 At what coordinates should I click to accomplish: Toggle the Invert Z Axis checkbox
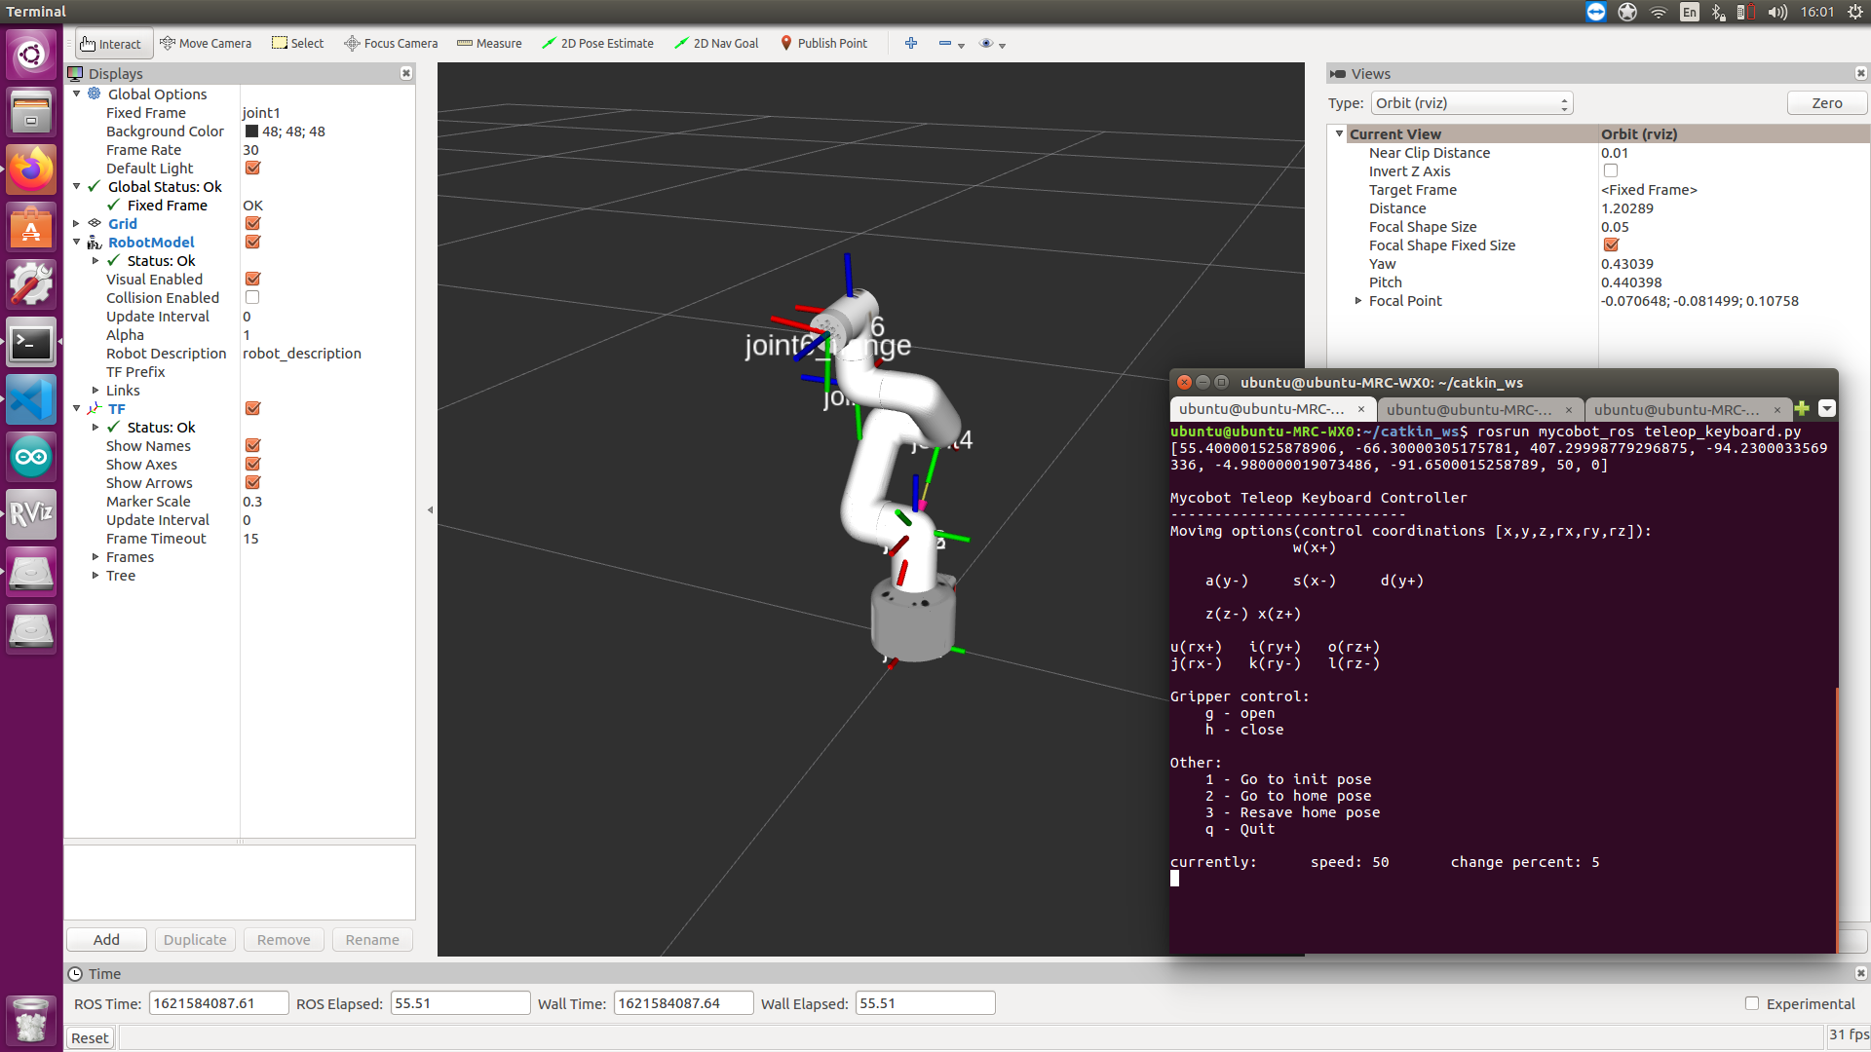(1610, 171)
